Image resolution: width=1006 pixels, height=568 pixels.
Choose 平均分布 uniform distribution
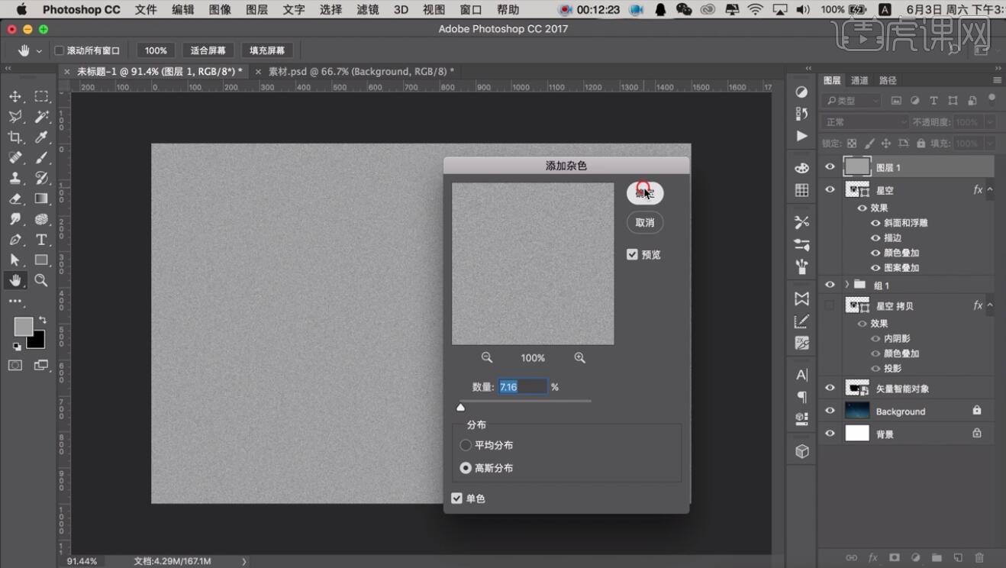point(466,445)
